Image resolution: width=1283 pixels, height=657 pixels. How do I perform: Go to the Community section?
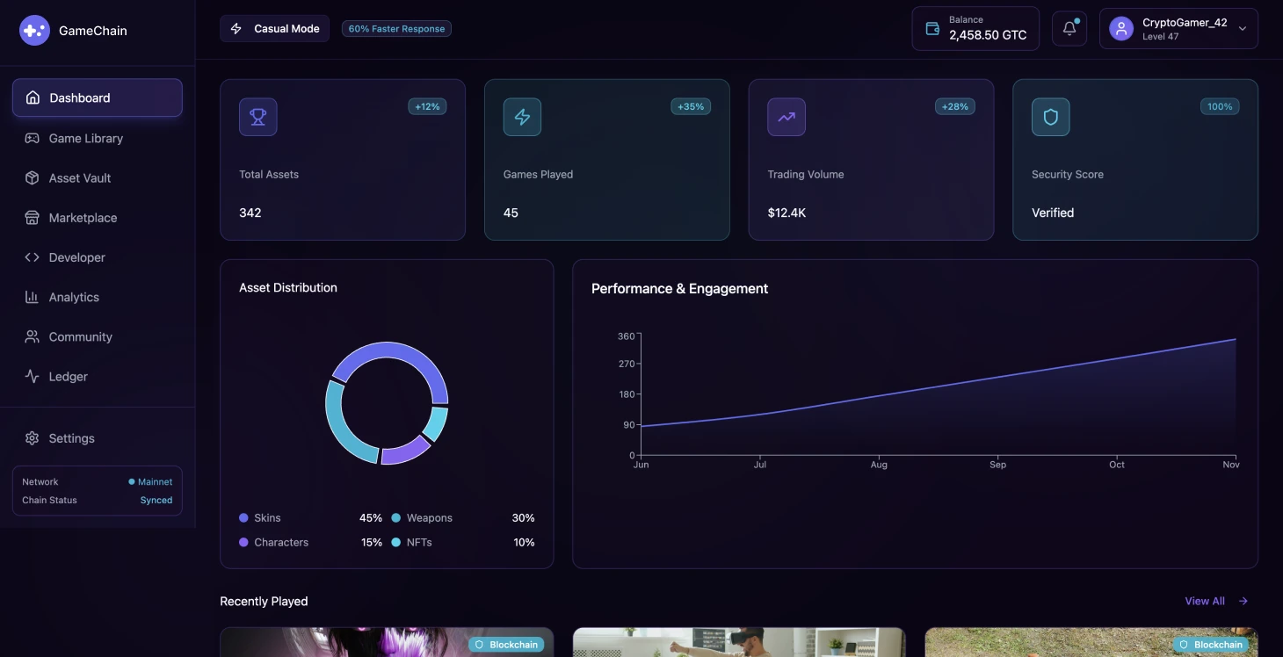[80, 336]
